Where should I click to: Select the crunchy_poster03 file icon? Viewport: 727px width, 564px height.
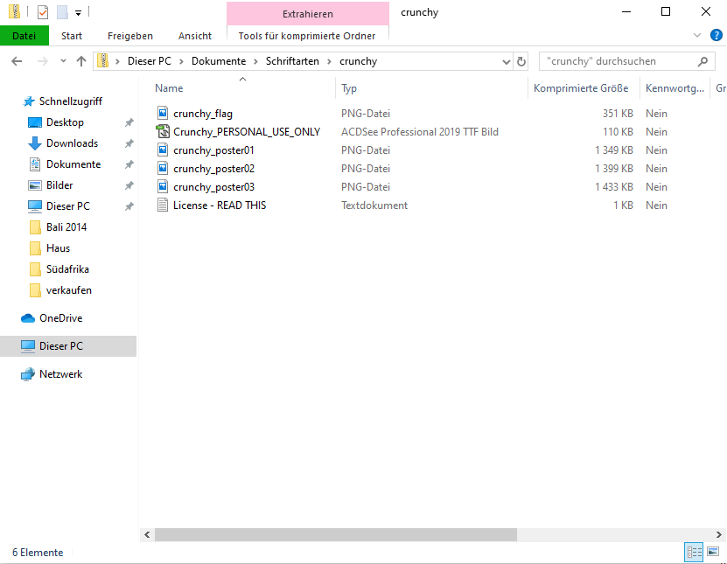pos(163,187)
